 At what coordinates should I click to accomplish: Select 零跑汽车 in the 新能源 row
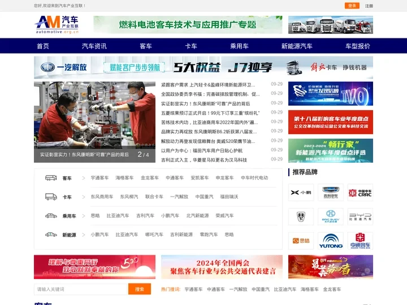click(209, 235)
